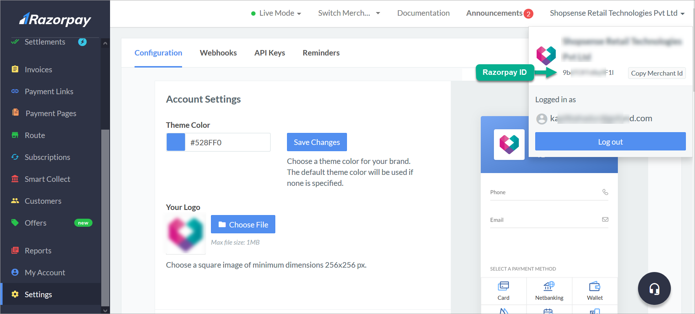Click the Subscriptions refresh icon
Viewport: 695px width, 314px height.
point(15,157)
